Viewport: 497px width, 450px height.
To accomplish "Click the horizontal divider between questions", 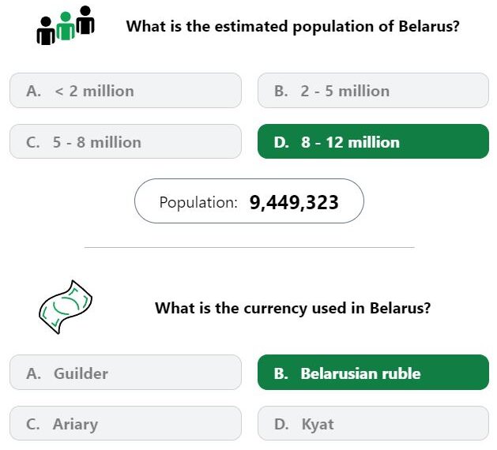I will tap(249, 247).
